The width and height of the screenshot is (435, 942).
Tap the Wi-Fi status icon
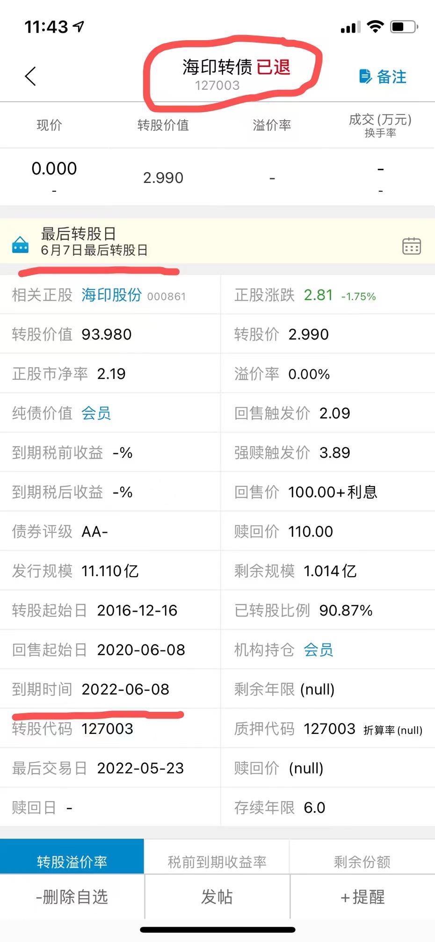pyautogui.click(x=375, y=27)
